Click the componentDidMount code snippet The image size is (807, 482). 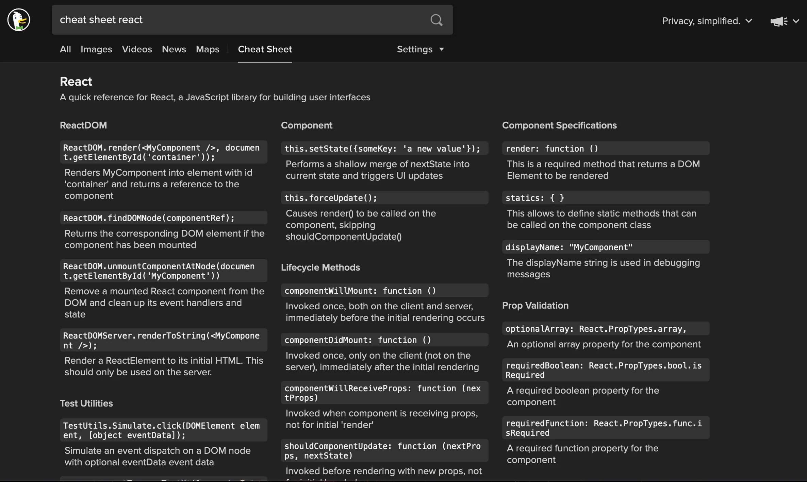(384, 340)
